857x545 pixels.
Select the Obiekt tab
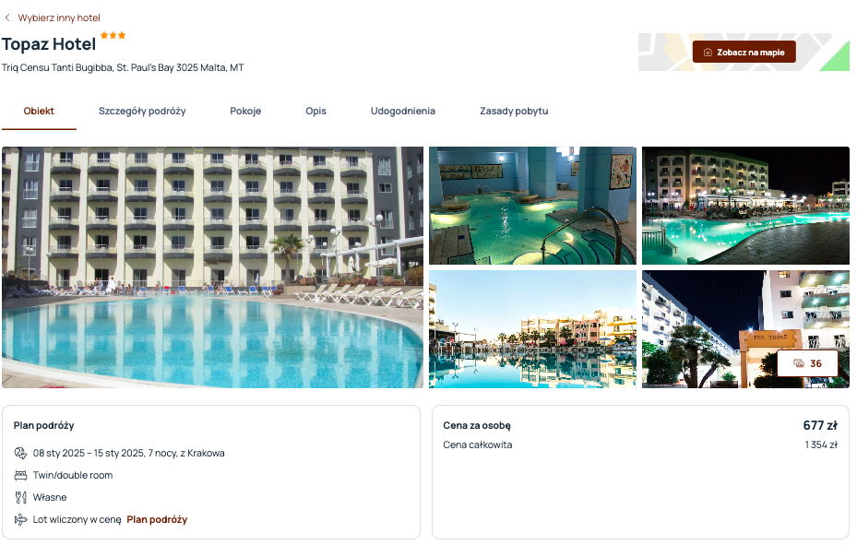tap(39, 111)
